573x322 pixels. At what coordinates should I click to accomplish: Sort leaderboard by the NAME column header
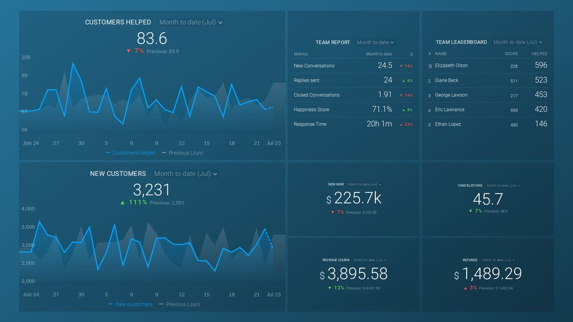coord(441,54)
